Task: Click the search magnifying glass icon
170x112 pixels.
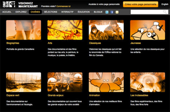Action: (x=165, y=12)
